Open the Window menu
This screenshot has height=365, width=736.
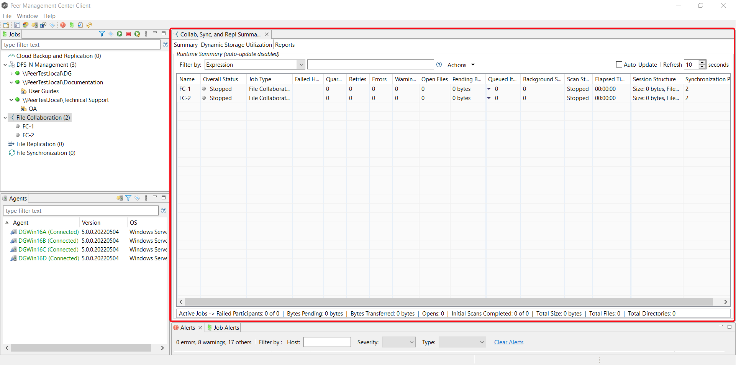click(27, 16)
